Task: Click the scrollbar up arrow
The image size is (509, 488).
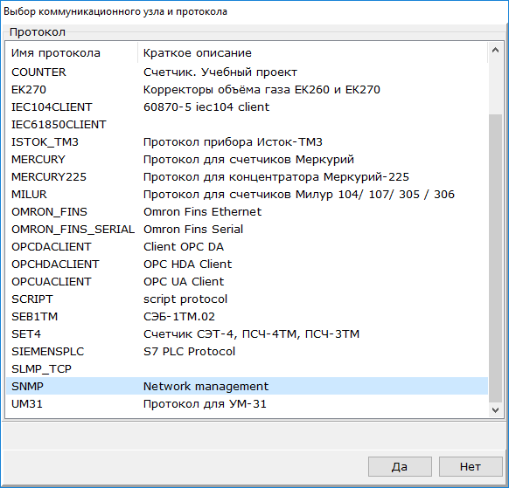Action: click(495, 50)
